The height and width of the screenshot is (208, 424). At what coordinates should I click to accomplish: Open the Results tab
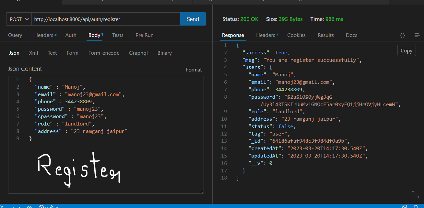[325, 35]
